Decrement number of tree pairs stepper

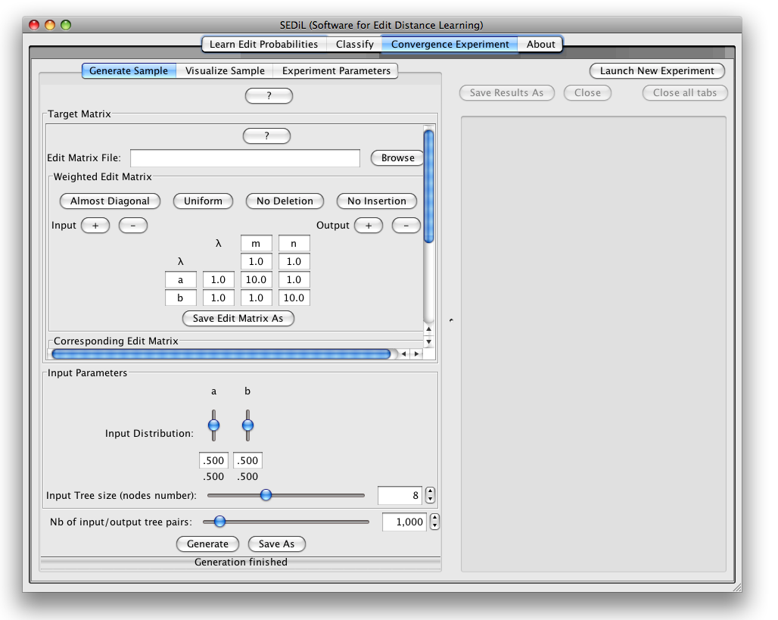[434, 526]
